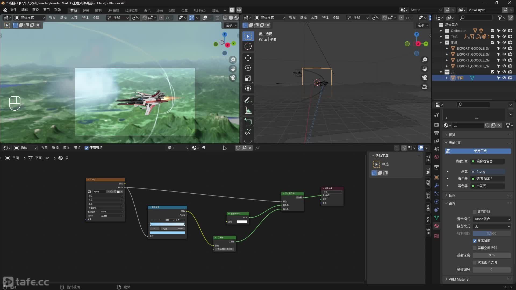Select the Scale tool
The width and height of the screenshot is (516, 290).
coord(248,78)
